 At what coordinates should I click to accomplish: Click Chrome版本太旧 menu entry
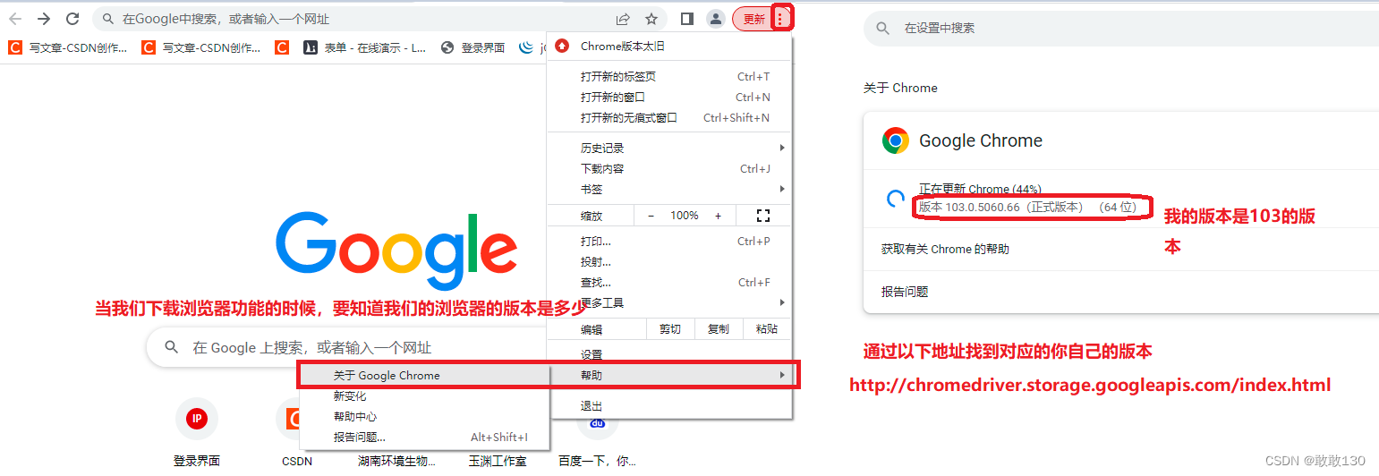pos(669,47)
